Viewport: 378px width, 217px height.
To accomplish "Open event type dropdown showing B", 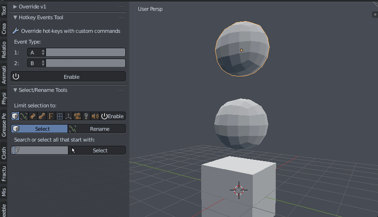I will coord(37,63).
